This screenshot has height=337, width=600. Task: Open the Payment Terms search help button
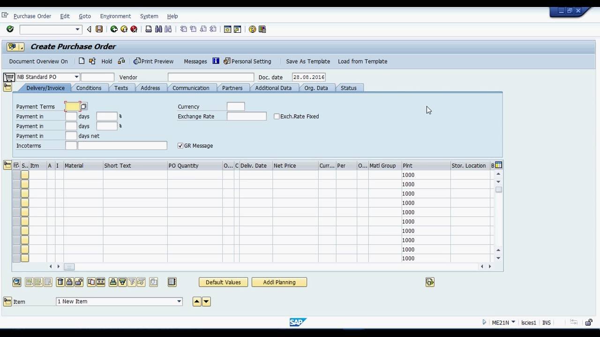(x=84, y=106)
